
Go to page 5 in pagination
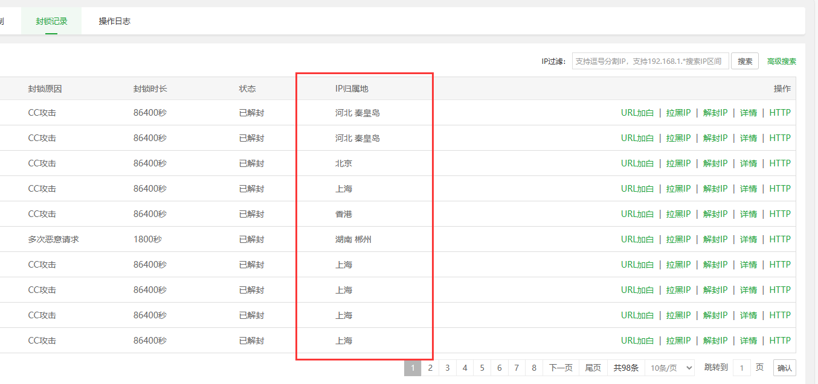[482, 368]
